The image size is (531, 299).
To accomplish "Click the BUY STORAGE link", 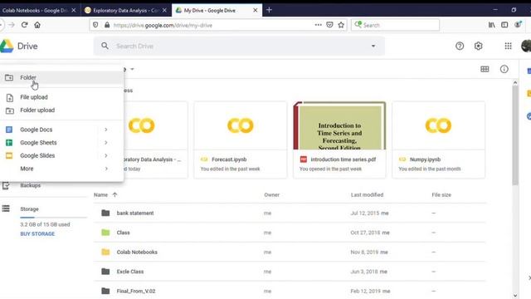I will tap(37, 234).
